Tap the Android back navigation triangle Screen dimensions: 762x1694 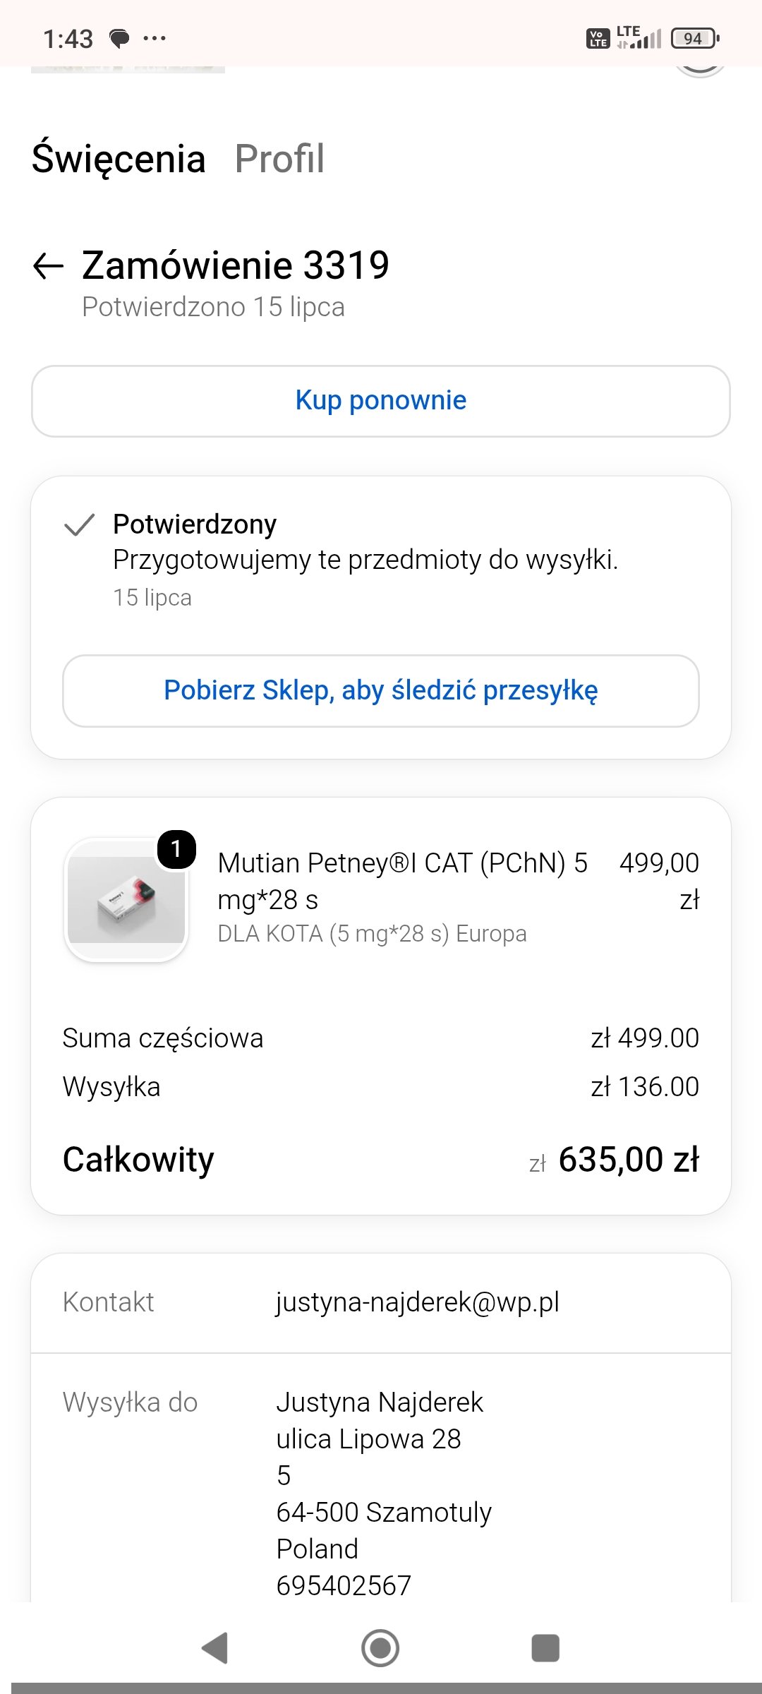click(215, 1648)
